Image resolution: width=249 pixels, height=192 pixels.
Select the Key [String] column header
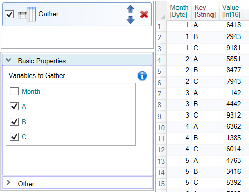click(205, 11)
